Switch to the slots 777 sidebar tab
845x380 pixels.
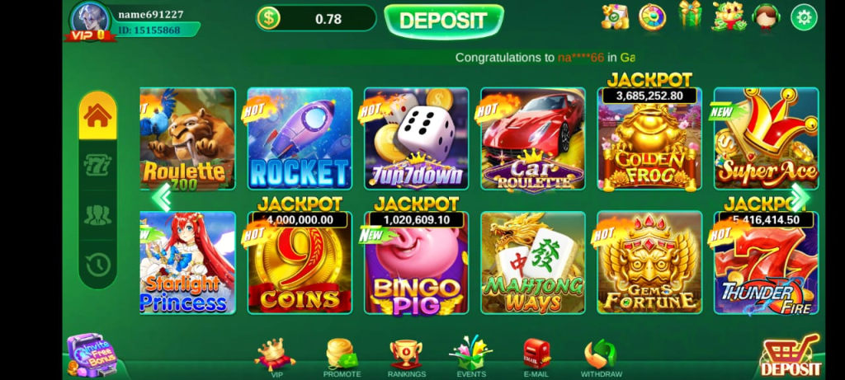97,165
